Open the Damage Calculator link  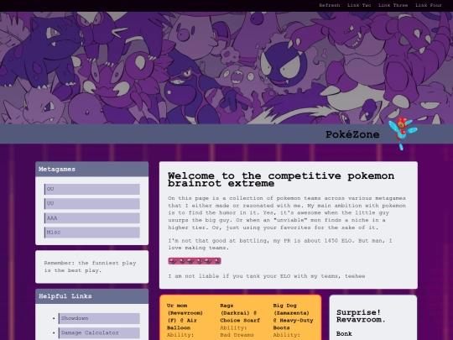point(99,332)
